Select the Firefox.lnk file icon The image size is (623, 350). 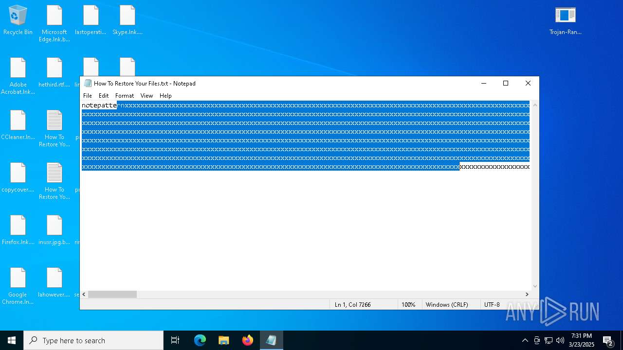pyautogui.click(x=18, y=230)
